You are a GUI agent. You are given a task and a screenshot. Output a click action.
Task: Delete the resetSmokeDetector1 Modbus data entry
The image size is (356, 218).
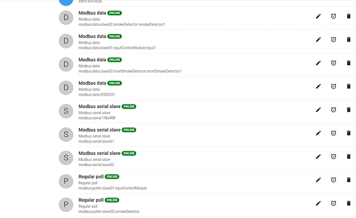[x=348, y=63]
